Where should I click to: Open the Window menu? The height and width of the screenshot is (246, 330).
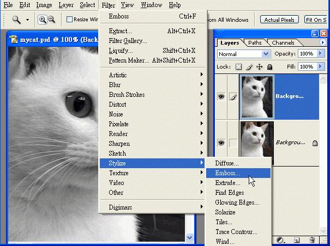(x=151, y=5)
